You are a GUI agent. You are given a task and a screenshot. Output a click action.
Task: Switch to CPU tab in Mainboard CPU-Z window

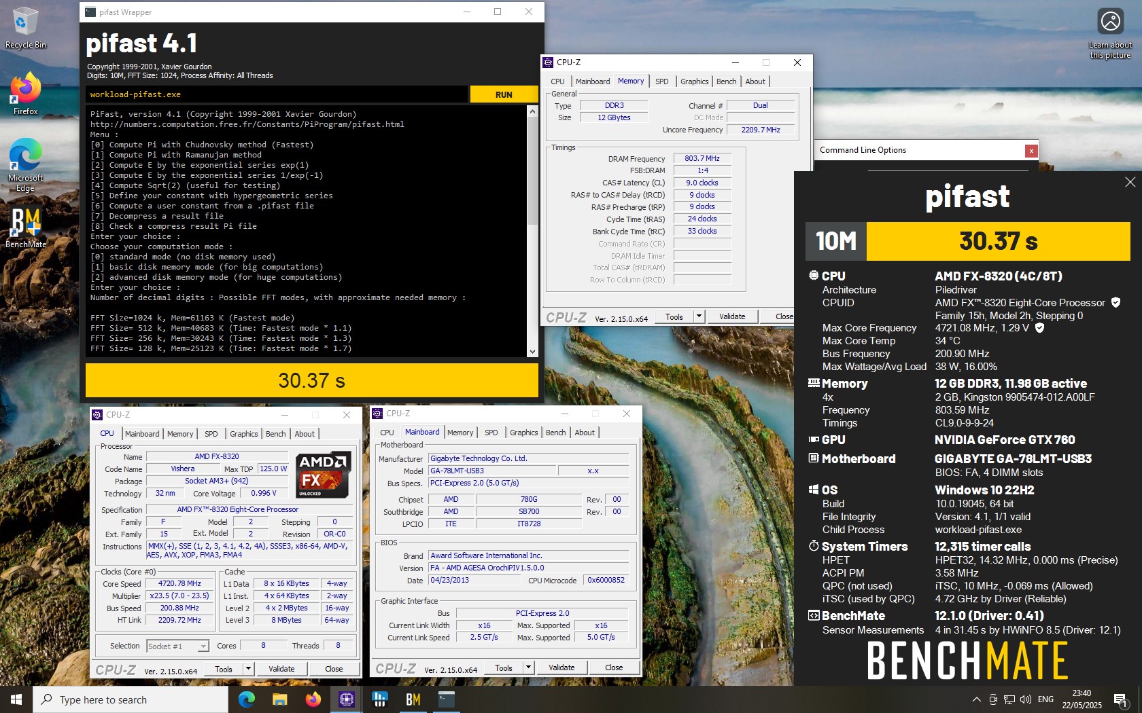[x=387, y=433]
